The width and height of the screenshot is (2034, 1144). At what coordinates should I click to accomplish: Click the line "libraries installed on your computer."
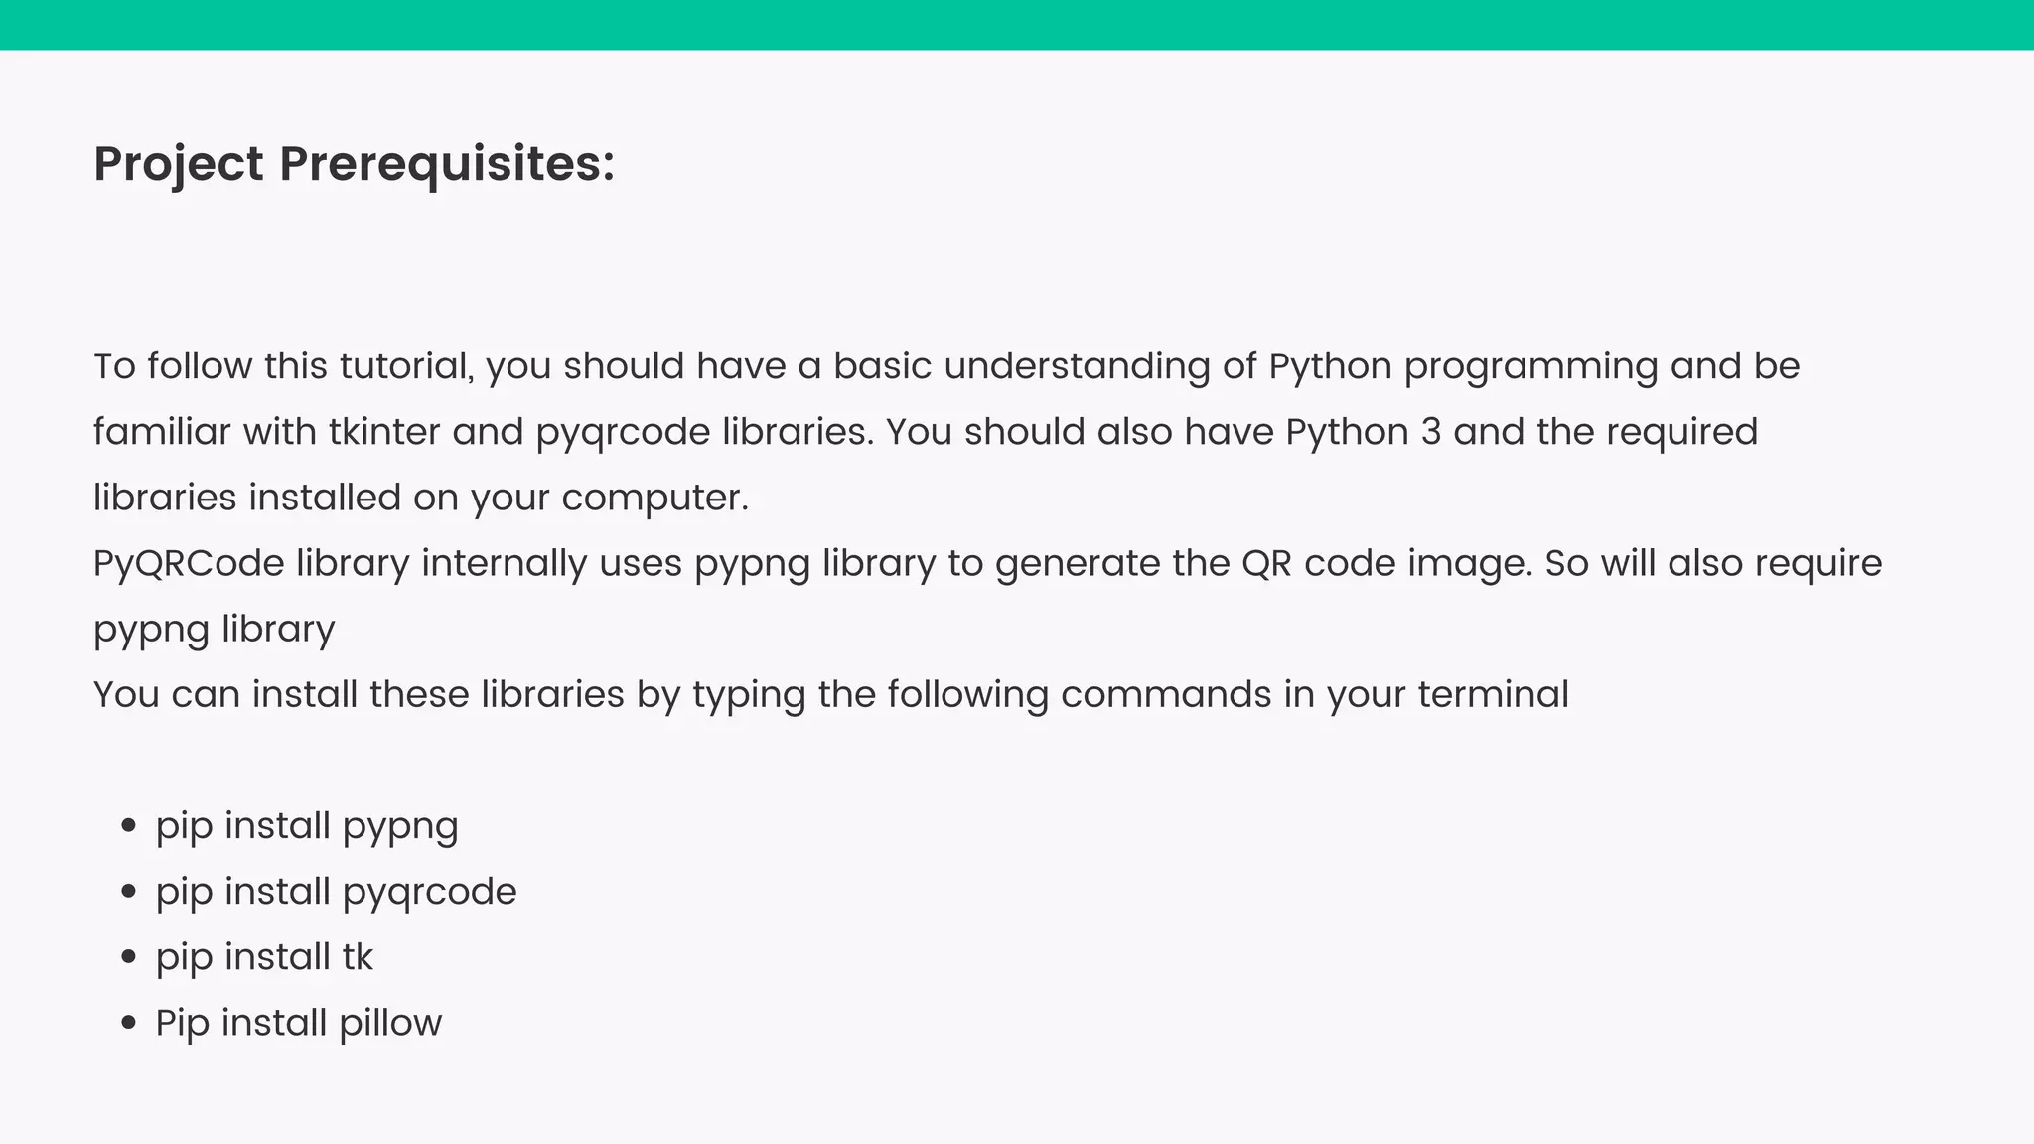pyautogui.click(x=420, y=498)
